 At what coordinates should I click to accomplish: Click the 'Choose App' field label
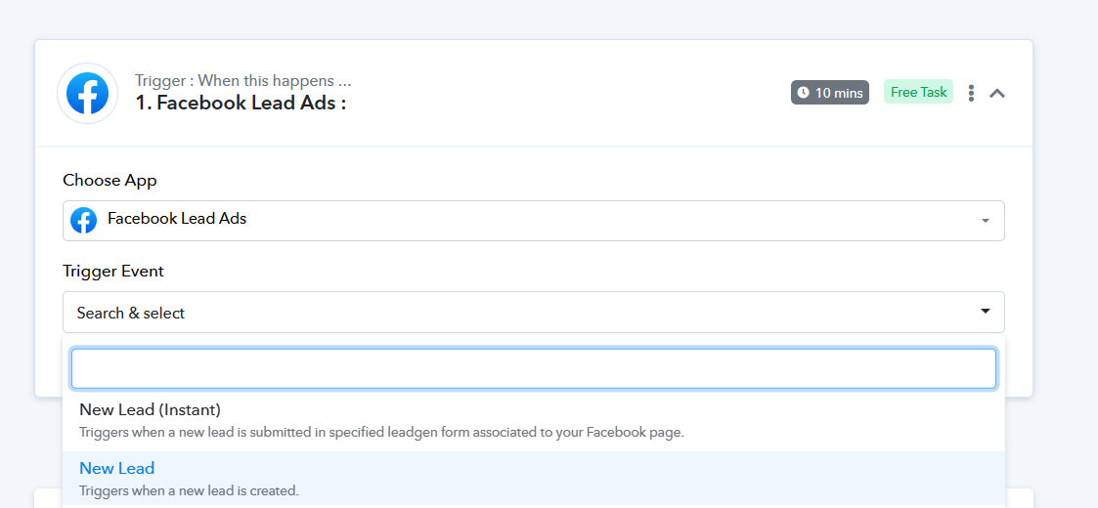click(x=110, y=180)
